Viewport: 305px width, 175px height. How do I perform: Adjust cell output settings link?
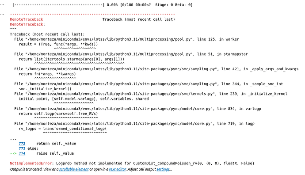click(x=163, y=169)
